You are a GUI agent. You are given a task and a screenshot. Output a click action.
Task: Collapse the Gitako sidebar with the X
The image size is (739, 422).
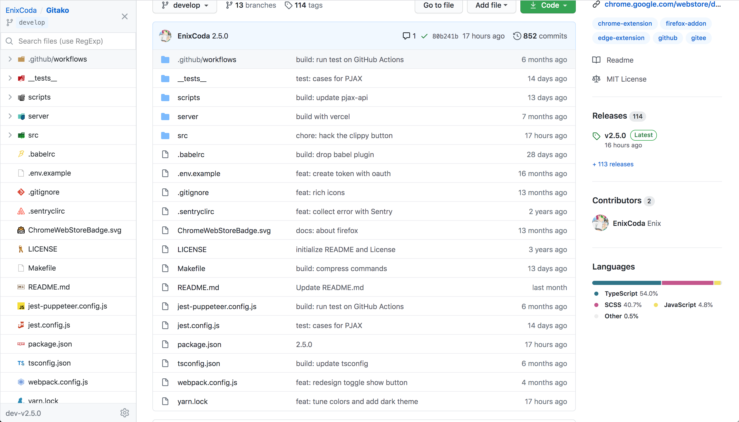coord(124,16)
